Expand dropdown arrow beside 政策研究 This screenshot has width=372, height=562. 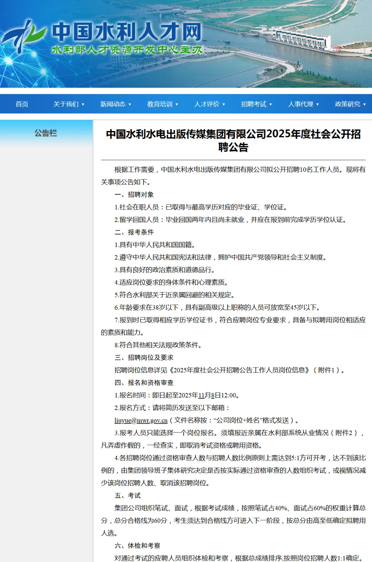pos(364,105)
